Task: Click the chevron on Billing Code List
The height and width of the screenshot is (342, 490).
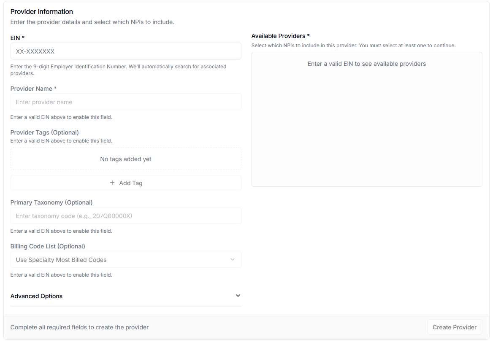Action: pos(233,259)
